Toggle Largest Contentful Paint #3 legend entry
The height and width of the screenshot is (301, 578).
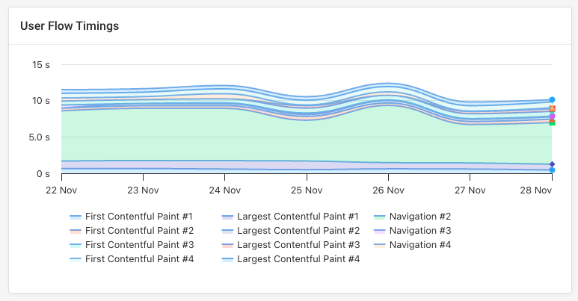[291, 245]
